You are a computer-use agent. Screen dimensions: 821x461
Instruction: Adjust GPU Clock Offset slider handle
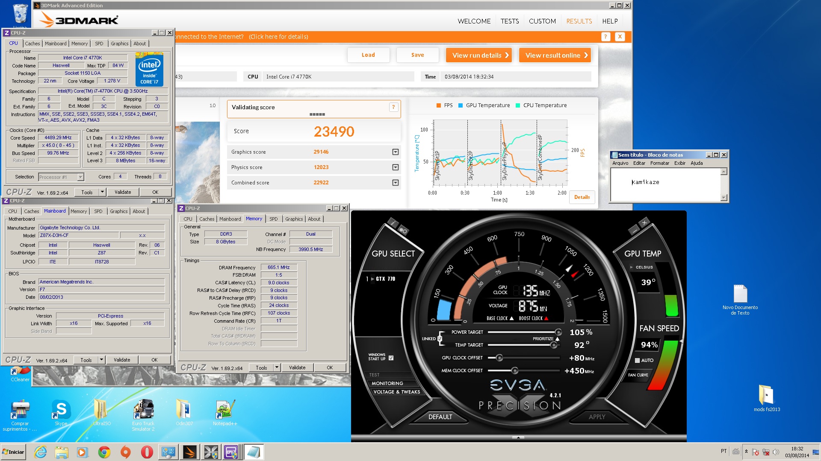coord(499,358)
